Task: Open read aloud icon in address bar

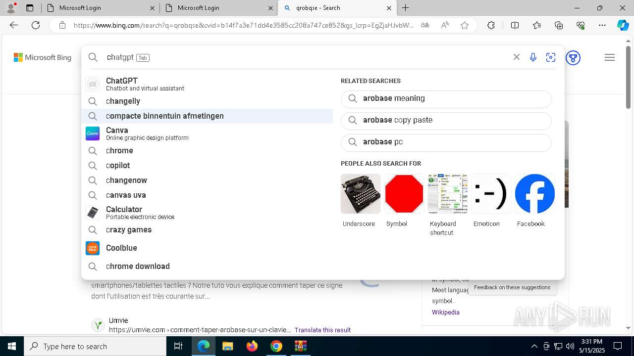Action: [445, 25]
